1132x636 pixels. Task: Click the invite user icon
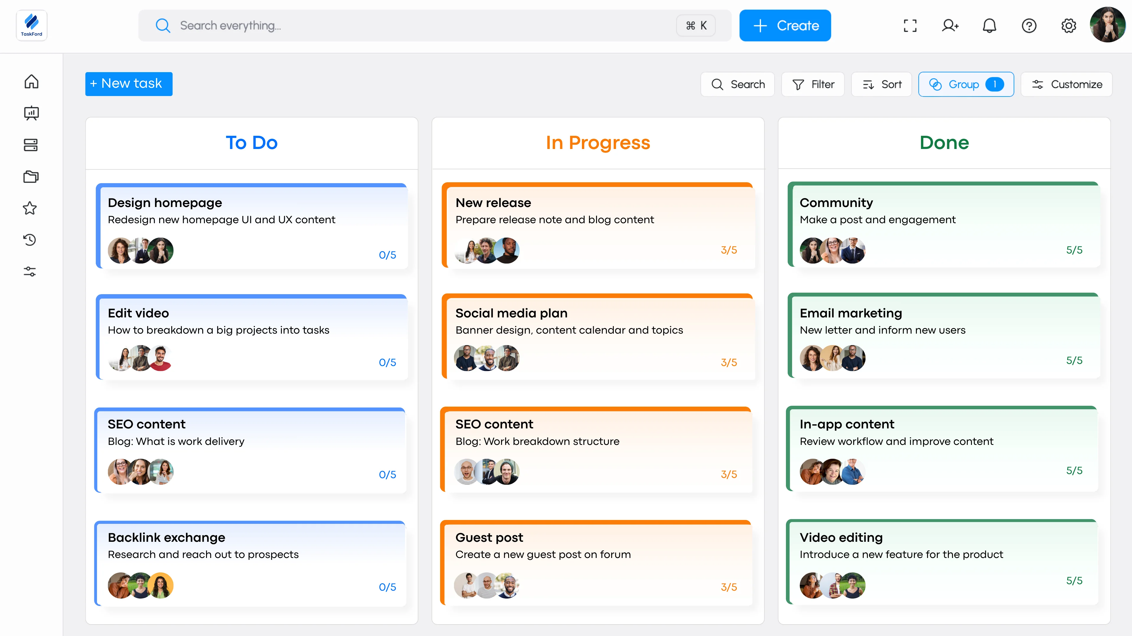(950, 25)
